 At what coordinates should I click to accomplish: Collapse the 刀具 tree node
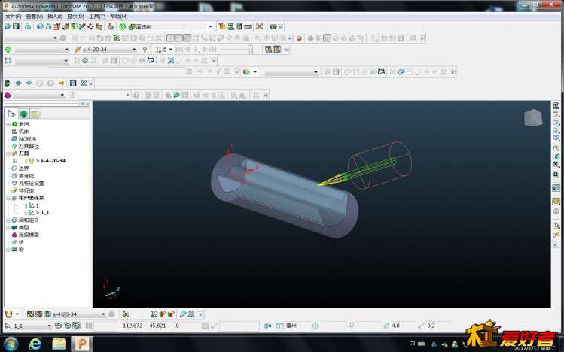pyautogui.click(x=8, y=153)
